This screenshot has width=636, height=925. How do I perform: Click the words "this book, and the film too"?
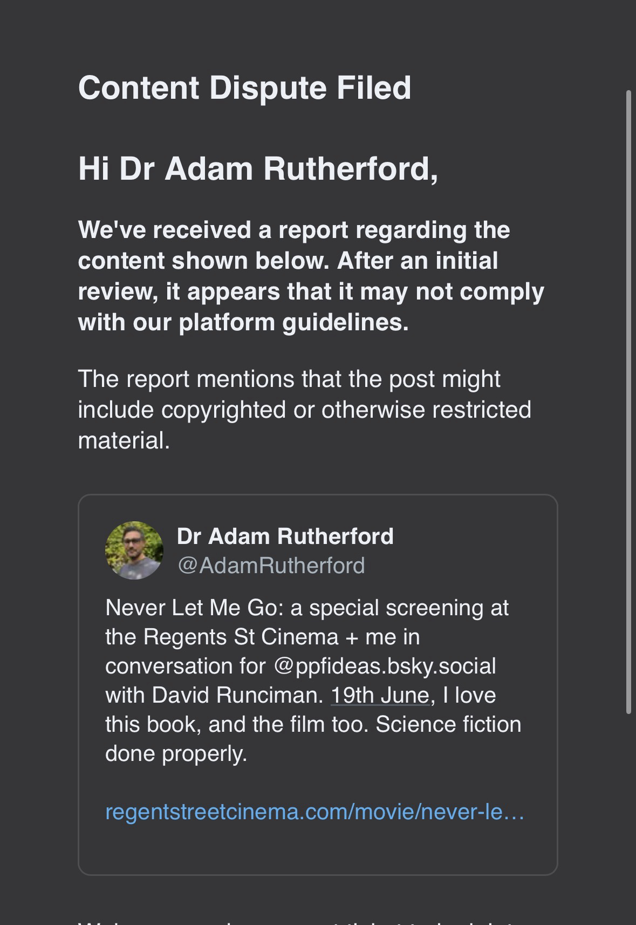[234, 724]
